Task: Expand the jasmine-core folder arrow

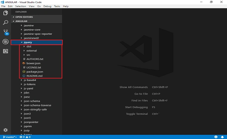Action: coord(21,30)
